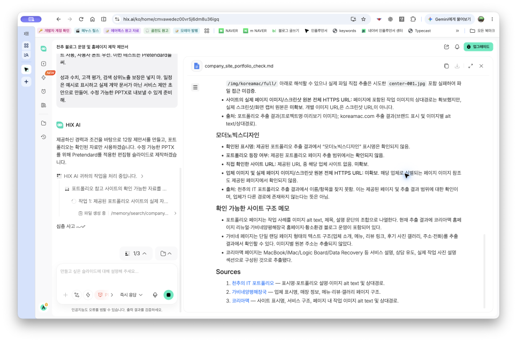Open the 파일 생성 중 /memory/search/company file row
The height and width of the screenshot is (342, 517).
[127, 213]
